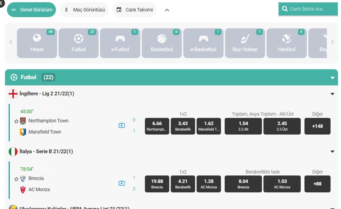Screen dimensions: 341x209
Task: Switch to Maç Görüntüsü view
Action: click(x=84, y=10)
